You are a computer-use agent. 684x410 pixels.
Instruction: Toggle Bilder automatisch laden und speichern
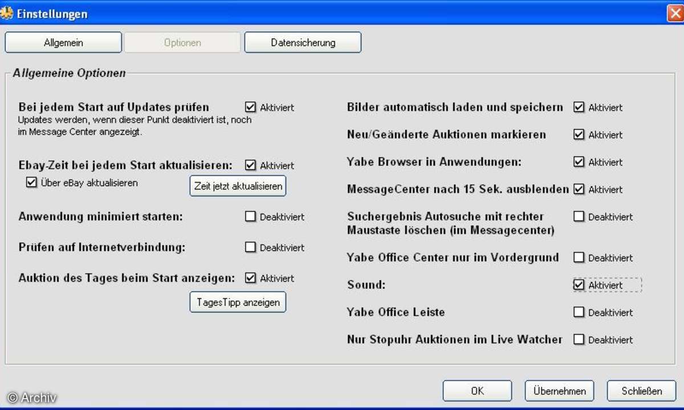pos(579,107)
